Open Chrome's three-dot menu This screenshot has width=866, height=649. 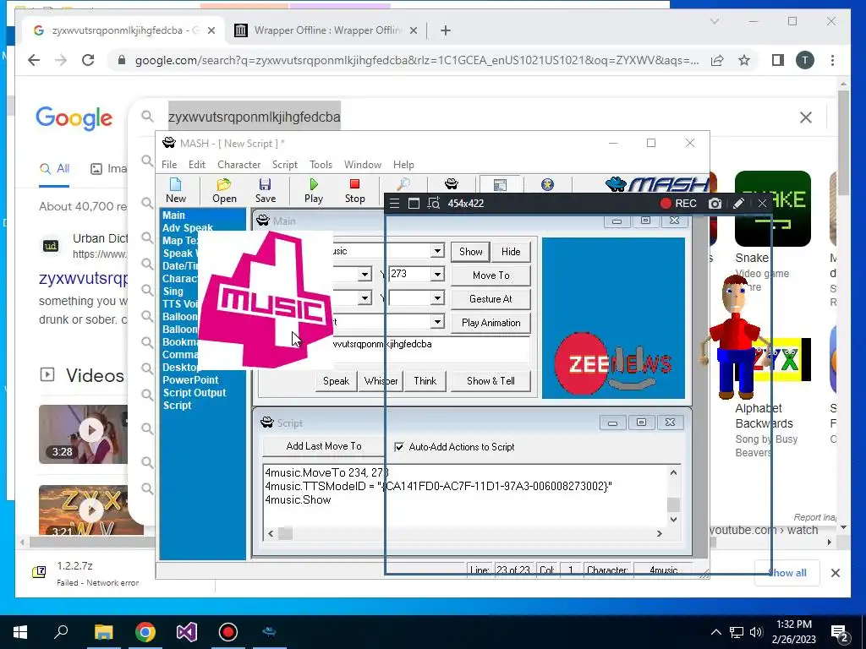point(832,60)
